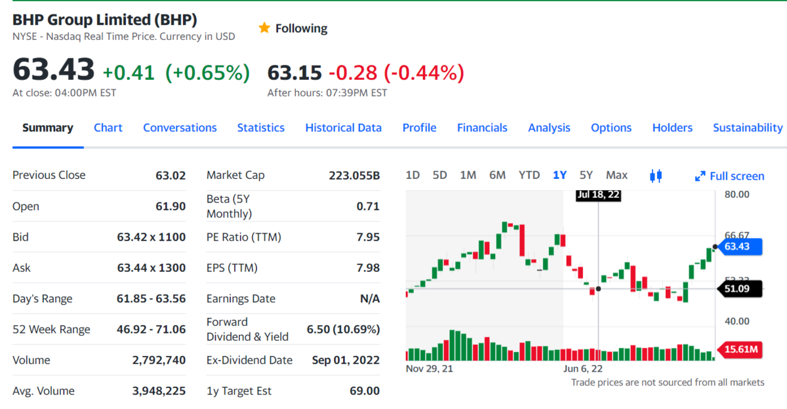Open the candlestick chart type icon
787x409 pixels.
656,176
